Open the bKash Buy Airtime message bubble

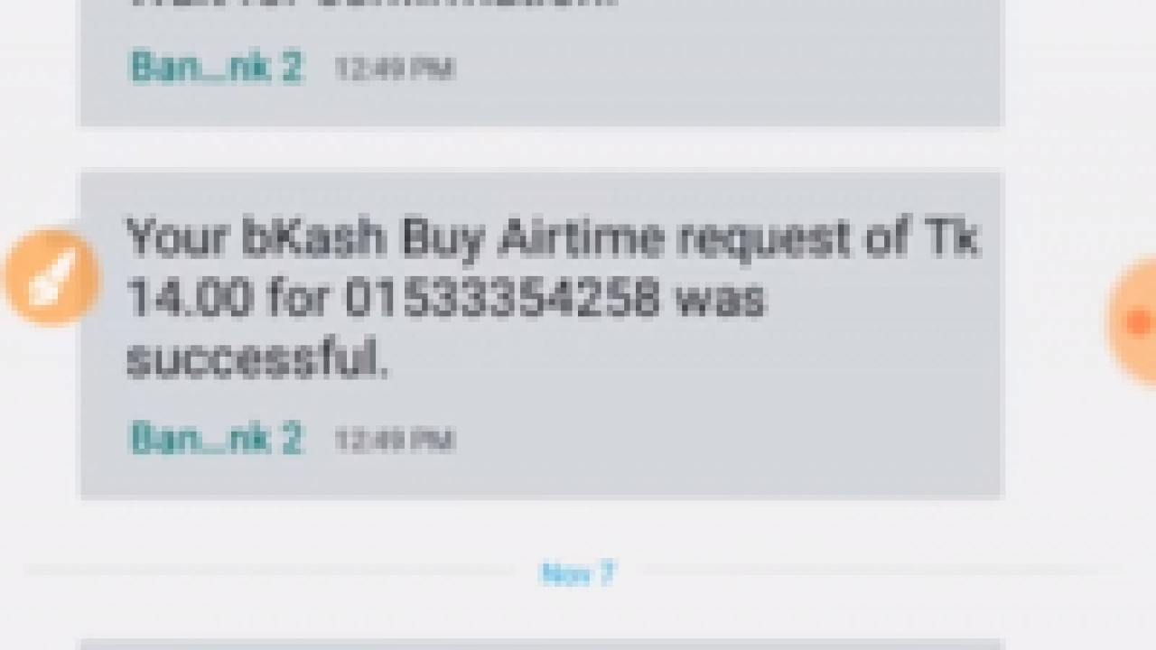tap(542, 334)
